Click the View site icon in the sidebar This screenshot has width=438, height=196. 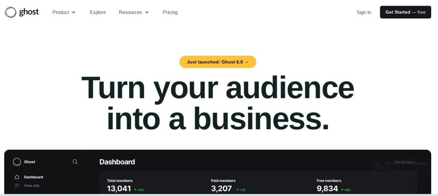tap(17, 186)
